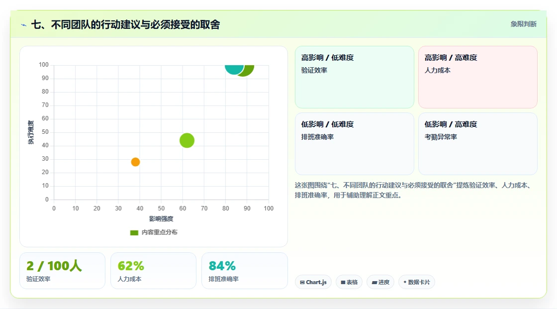Image resolution: width=557 pixels, height=309 pixels.
Task: Click the 50 label on the x-axis
Action: pyautogui.click(x=161, y=208)
